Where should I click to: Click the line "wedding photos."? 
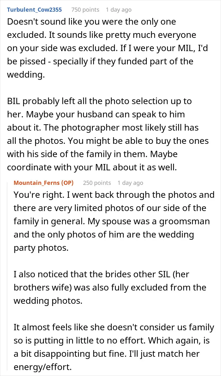(x=48, y=301)
